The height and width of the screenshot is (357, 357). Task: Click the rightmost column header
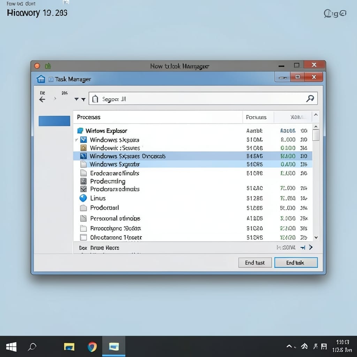293,117
